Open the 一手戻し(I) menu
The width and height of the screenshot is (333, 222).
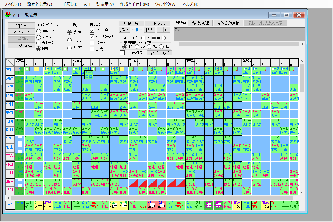[x=68, y=4]
